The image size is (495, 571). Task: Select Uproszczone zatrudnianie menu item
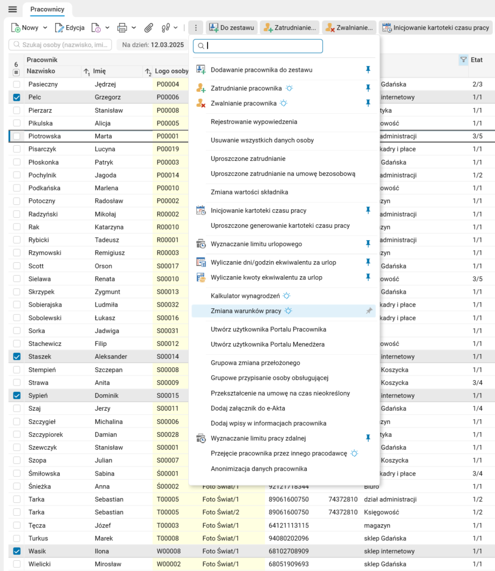coord(248,158)
